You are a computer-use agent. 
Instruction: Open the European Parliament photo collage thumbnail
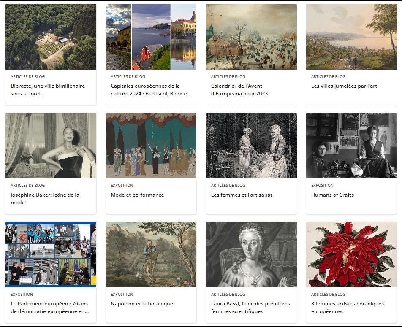coord(51,254)
